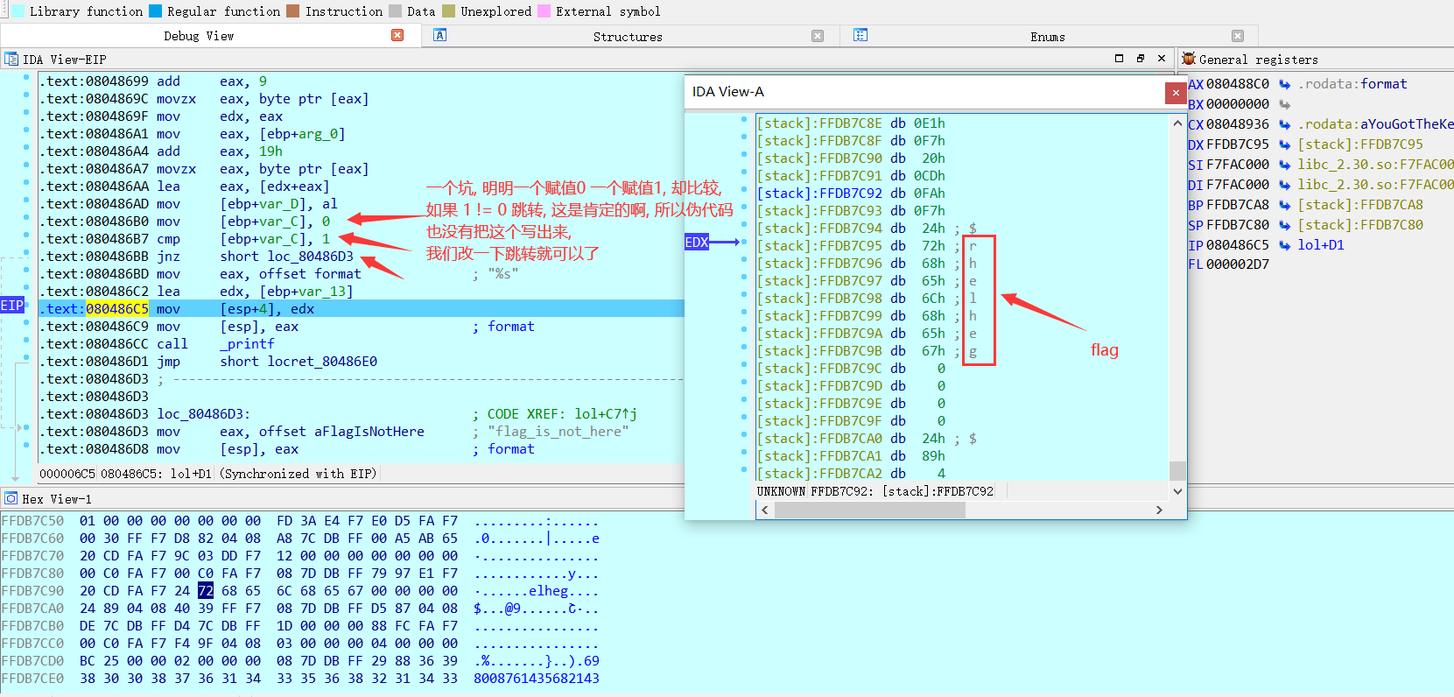Viewport: 1454px width, 697px height.
Task: Click lol+D1 next to EIP register
Action: point(1321,245)
